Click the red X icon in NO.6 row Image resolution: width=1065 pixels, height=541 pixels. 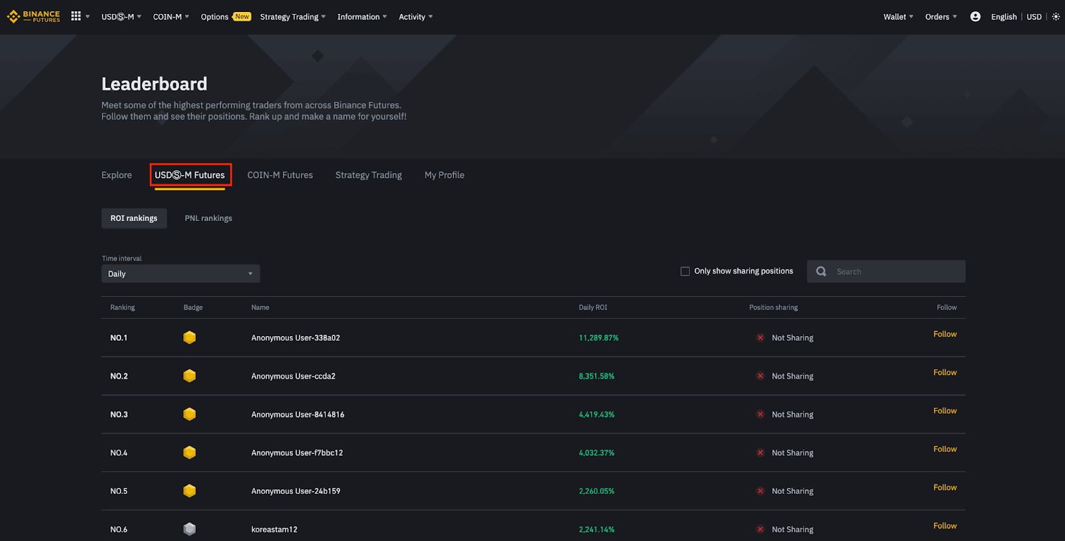pos(760,529)
